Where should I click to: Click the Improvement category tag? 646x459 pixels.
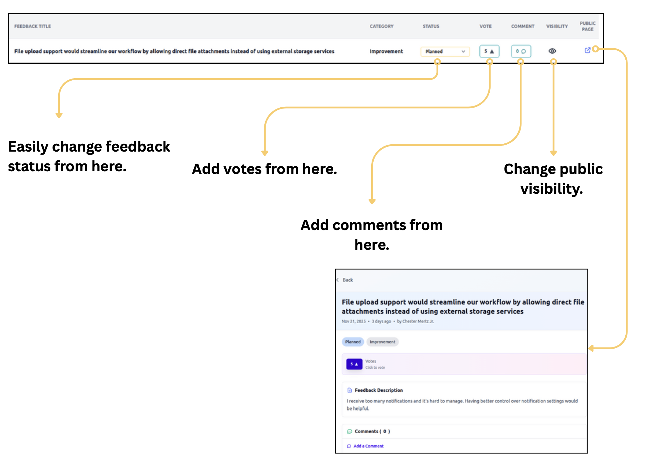click(382, 342)
